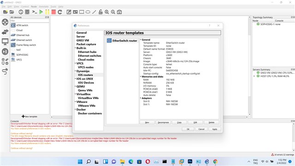Viewport: 295px width, 166px height.
Task: Suspend all nodes yellow pause icon
Action: click(x=47, y=12)
